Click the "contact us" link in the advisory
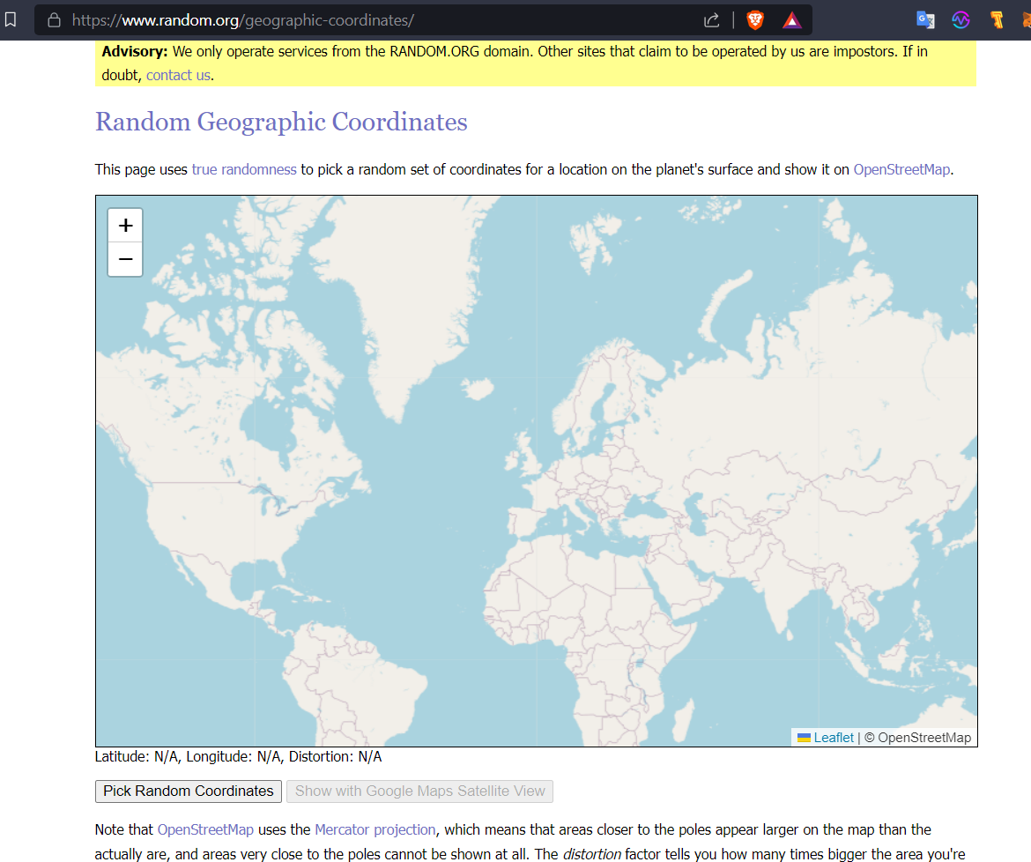The image size is (1031, 862). [178, 75]
